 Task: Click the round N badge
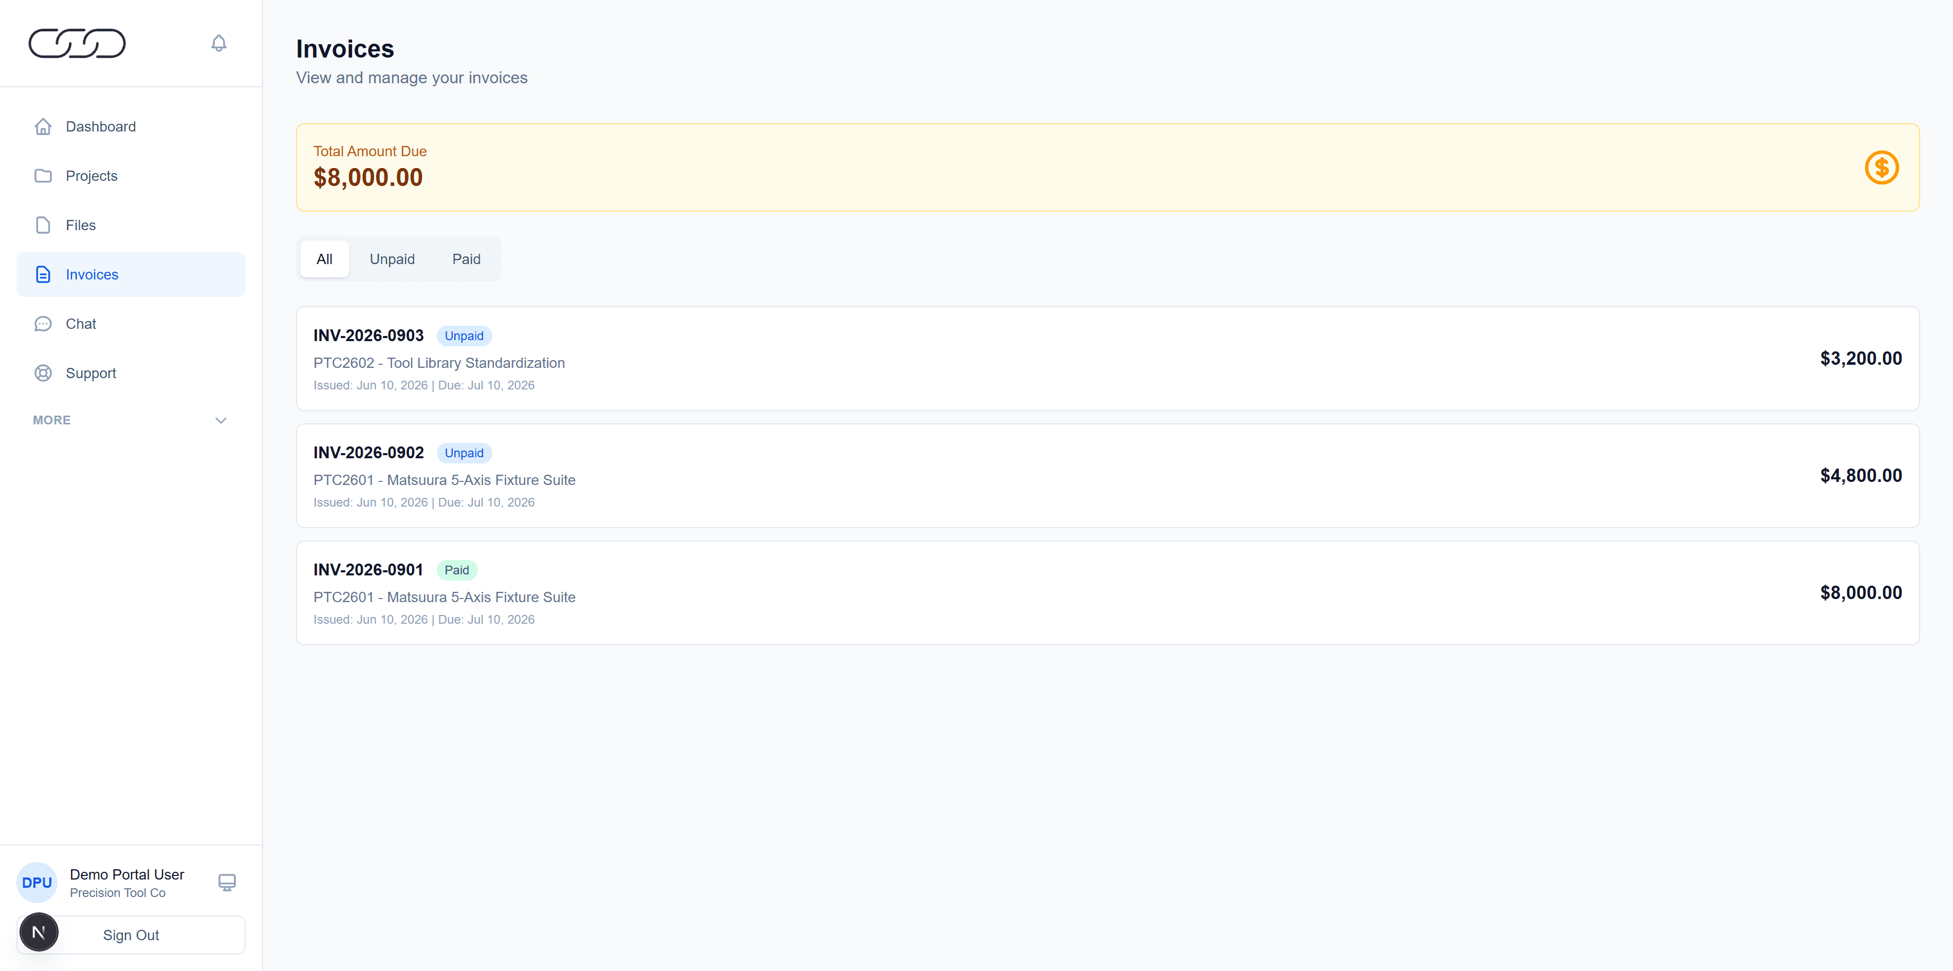39,932
